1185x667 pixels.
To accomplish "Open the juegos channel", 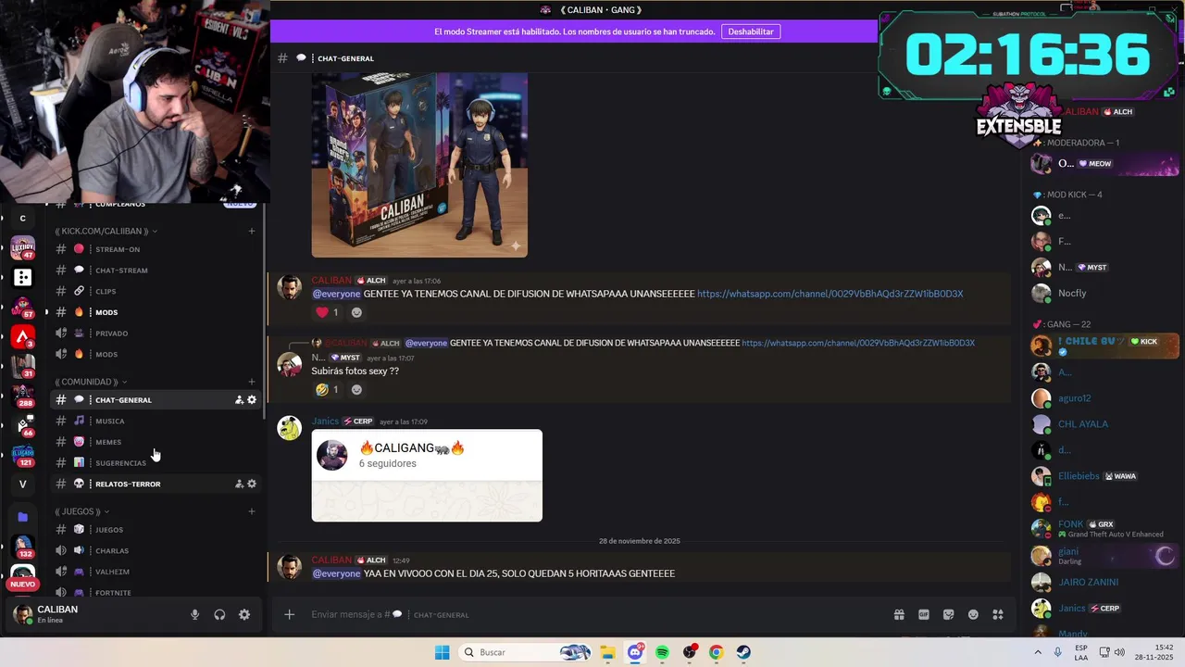I will tap(156, 530).
